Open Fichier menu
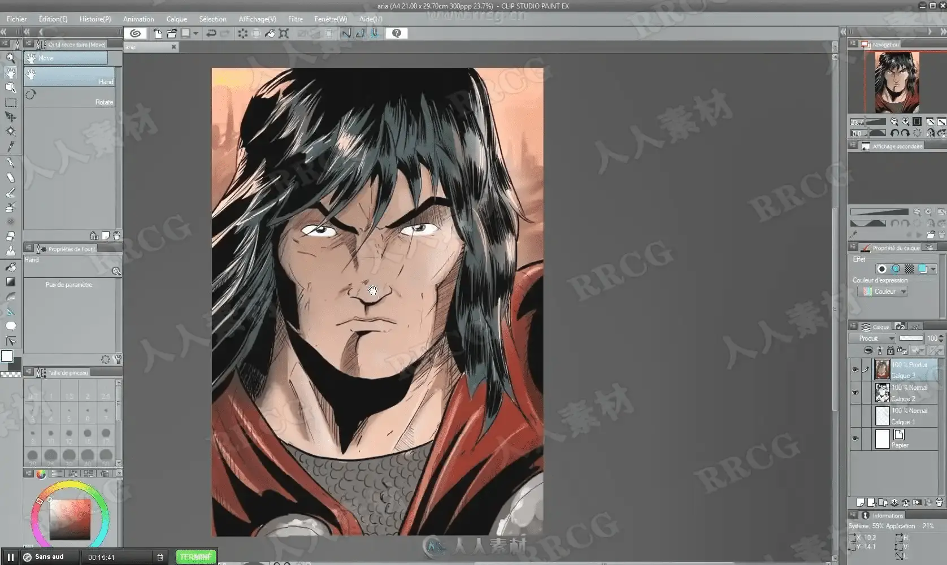Screen dimensions: 947x565 click(16, 19)
